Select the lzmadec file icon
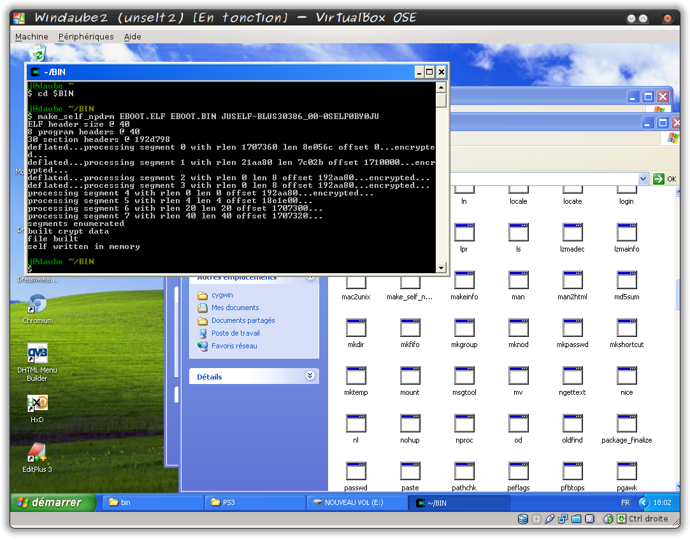Screen dimensions: 690x540 (573, 232)
